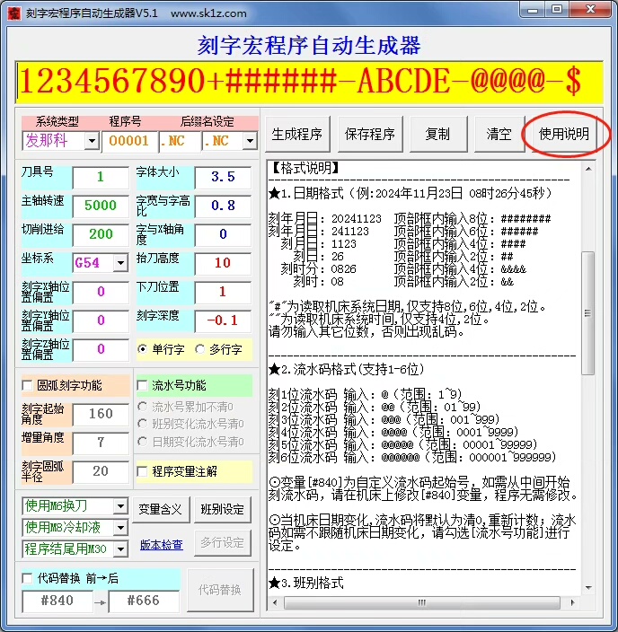618x632 pixels.
Task: Click the 程序号 O0001 field
Action: pos(129,141)
